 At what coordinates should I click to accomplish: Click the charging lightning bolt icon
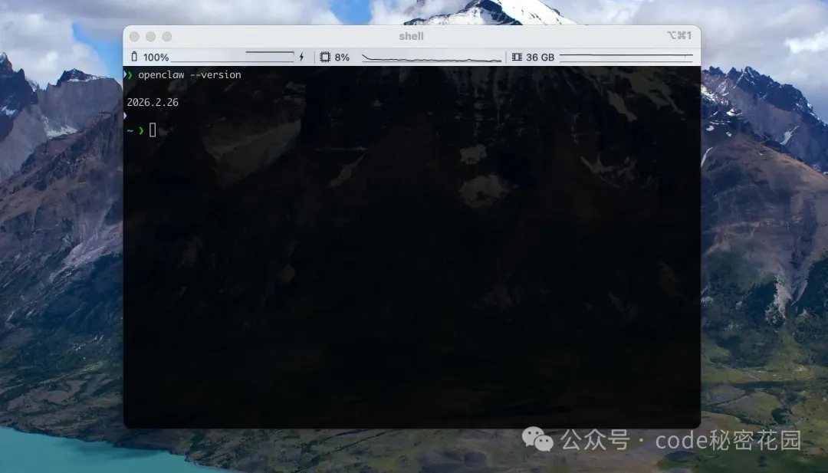[301, 57]
